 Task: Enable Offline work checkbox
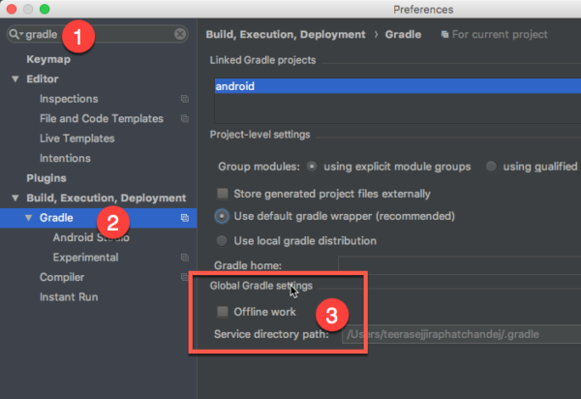click(223, 312)
